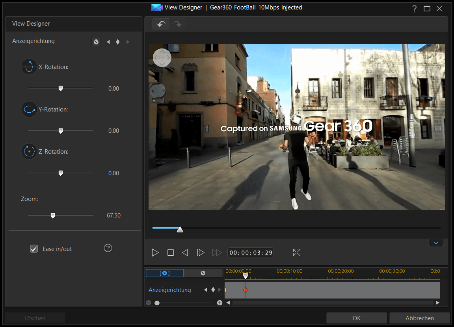Collapse the keyframe timeline with chevron
The width and height of the screenshot is (454, 327).
(436, 243)
